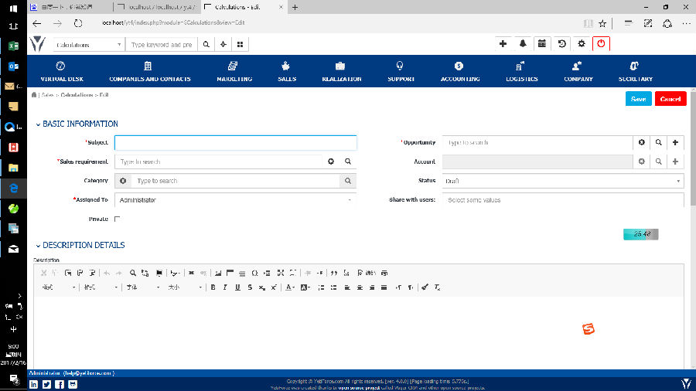Search Sales requirement records with the magnifier

348,161
